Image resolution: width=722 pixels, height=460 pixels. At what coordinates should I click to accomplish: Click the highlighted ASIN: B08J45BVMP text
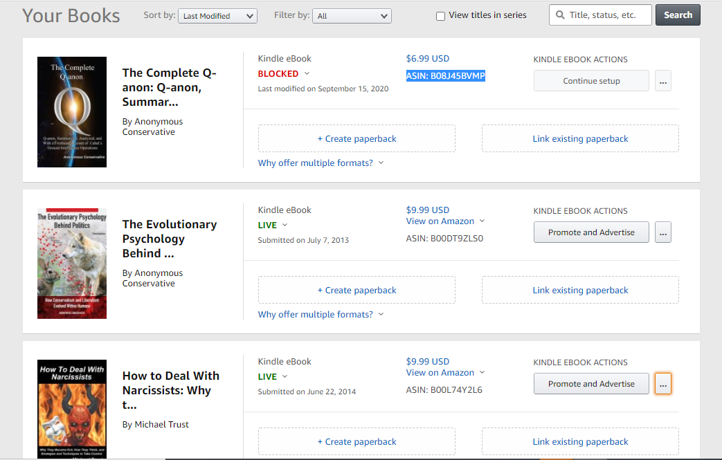(445, 76)
